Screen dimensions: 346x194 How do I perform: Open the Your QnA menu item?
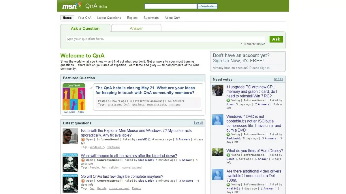click(x=84, y=18)
